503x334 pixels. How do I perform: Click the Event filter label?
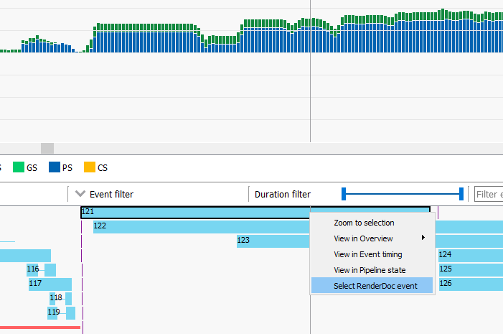coord(111,195)
